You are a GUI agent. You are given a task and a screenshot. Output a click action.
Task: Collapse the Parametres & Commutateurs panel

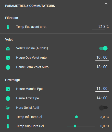(106, 4)
